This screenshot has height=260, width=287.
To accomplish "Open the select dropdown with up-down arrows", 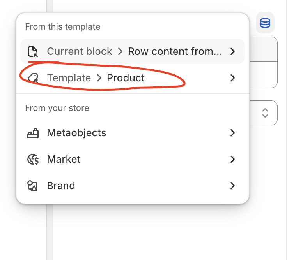I will [265, 113].
